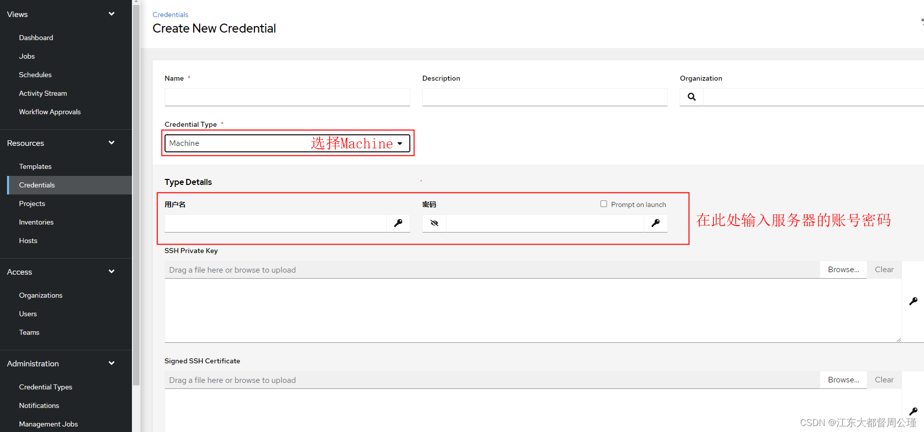This screenshot has width=924, height=432.
Task: Collapse the Views sidebar section
Action: click(x=111, y=14)
